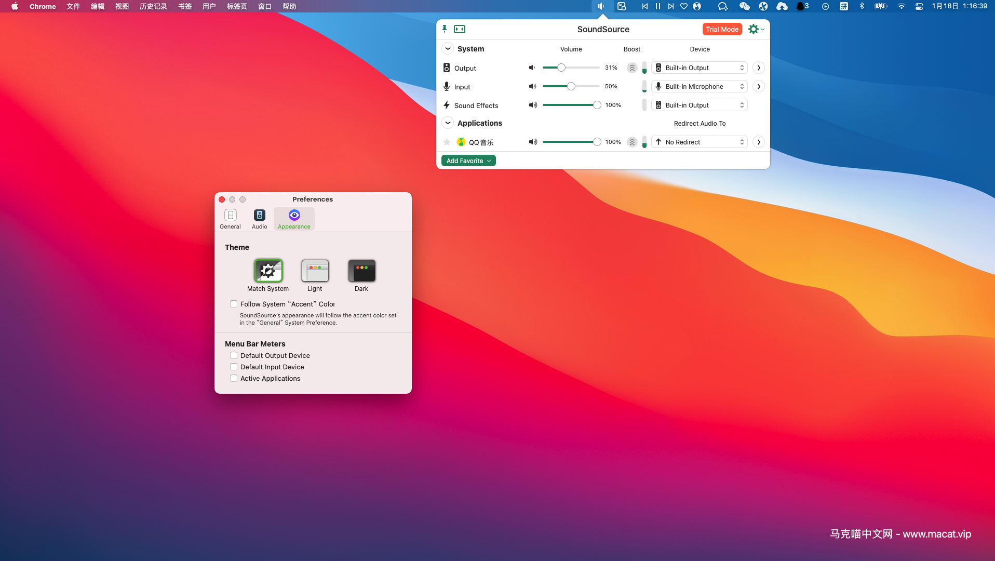Mute the Output volume speaker icon
Viewport: 995px width, 561px height.
[x=532, y=68]
